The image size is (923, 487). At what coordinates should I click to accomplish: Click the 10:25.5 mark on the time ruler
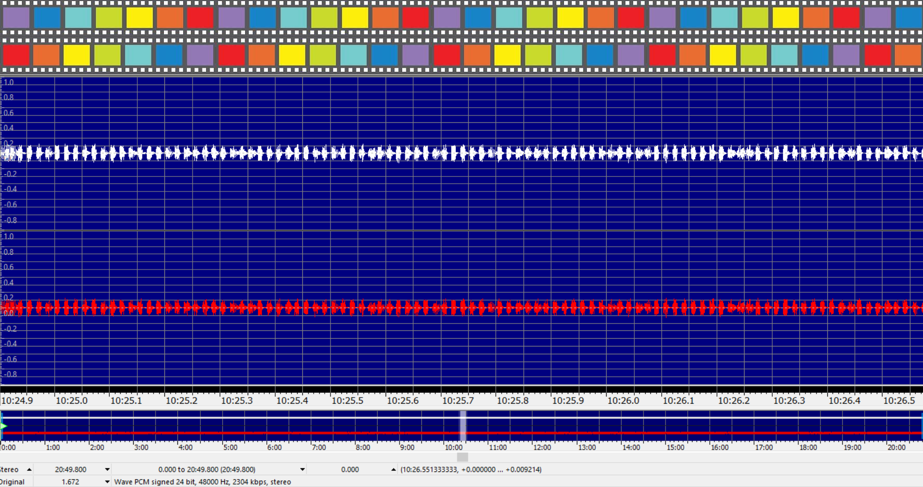coord(347,401)
